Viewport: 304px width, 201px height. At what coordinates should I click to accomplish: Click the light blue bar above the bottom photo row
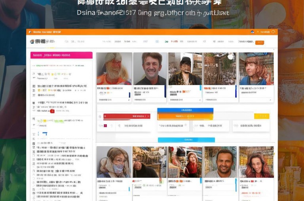pyautogui.click(x=186, y=140)
